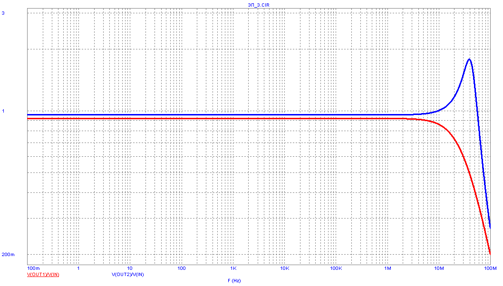Click the plot title ЭП_3.CIR
This screenshot has height=286, width=503.
259,5
